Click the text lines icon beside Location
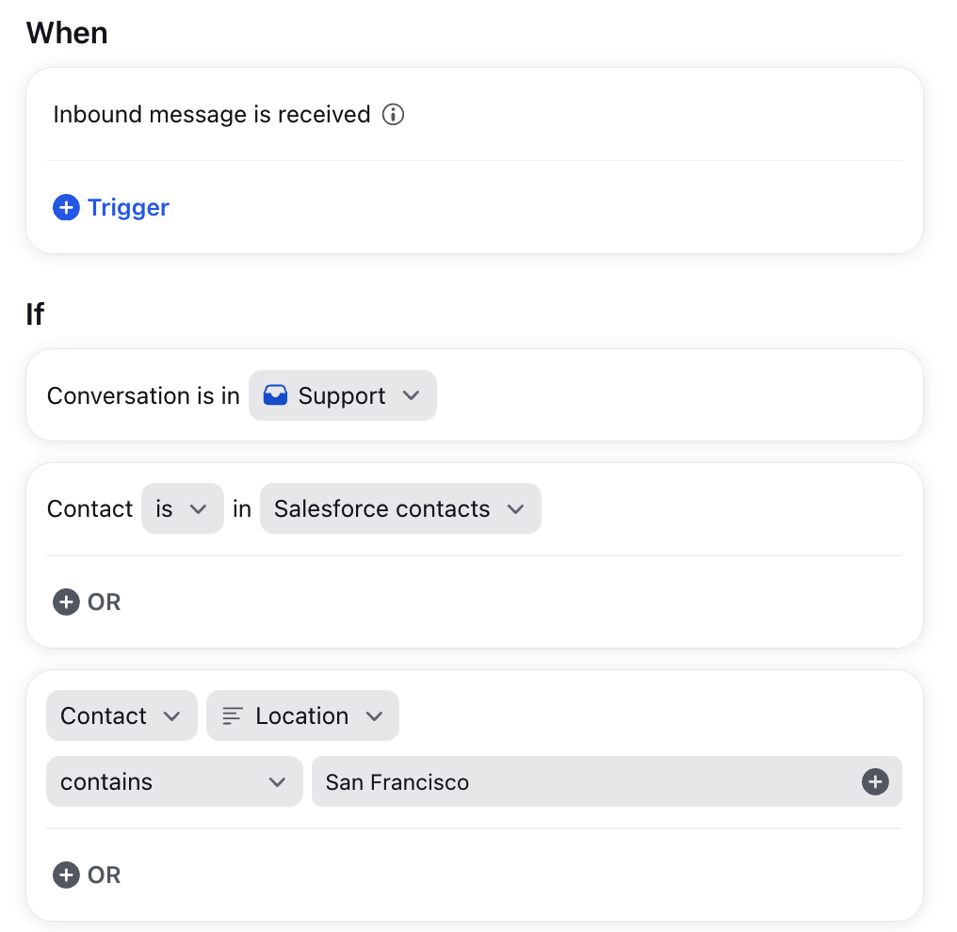Image resolution: width=957 pixels, height=932 pixels. pyautogui.click(x=233, y=715)
